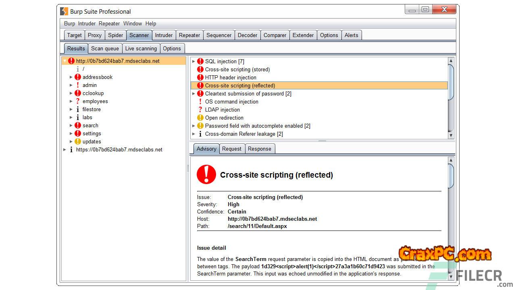The image size is (516, 290).
Task: Click question mark icon next to employees
Action: point(78,101)
